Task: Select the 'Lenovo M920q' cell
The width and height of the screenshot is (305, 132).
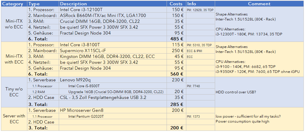Action: coord(113,80)
